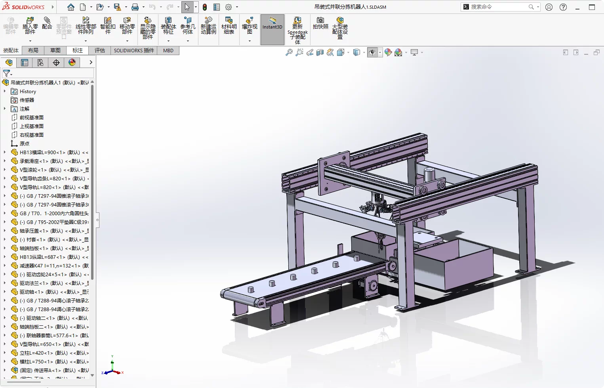Click the Zoom to Area magnifier icon
This screenshot has height=388, width=604.
click(x=299, y=52)
